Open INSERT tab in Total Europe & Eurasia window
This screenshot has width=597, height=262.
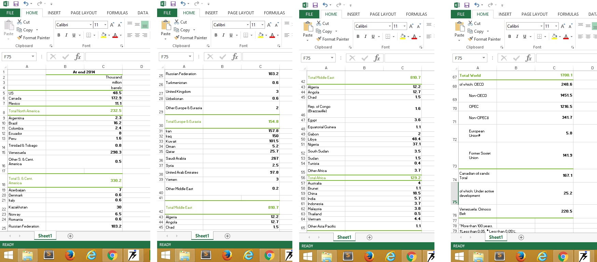coord(211,13)
